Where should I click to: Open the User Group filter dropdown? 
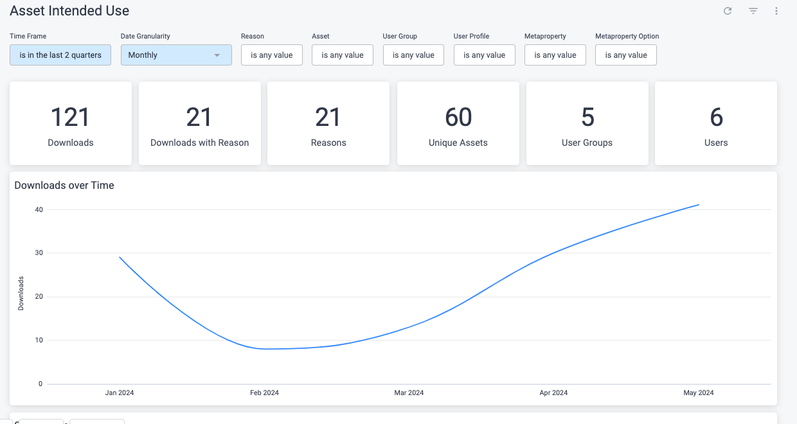pyautogui.click(x=413, y=55)
